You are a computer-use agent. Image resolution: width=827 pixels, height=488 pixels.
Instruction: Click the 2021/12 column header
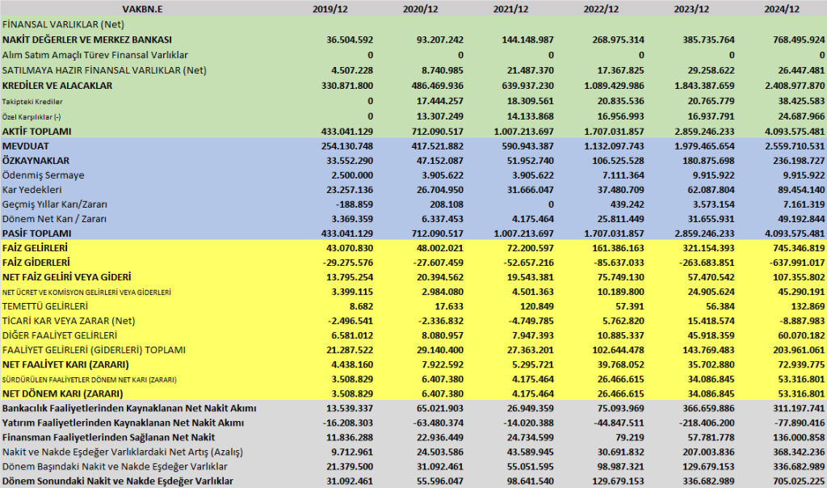(510, 9)
